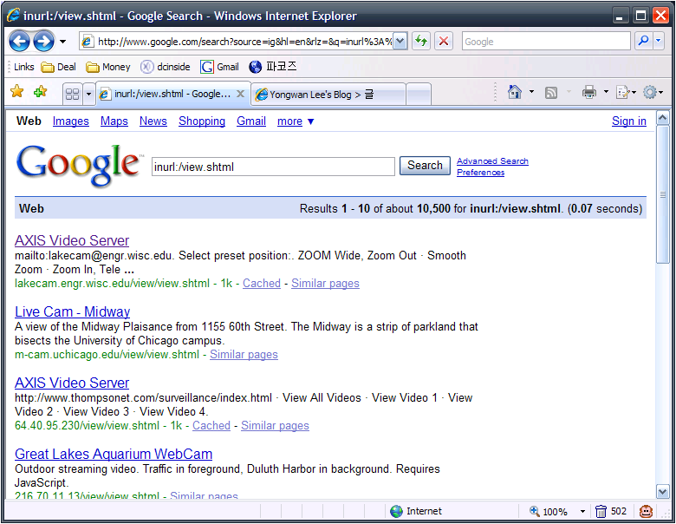Click the browser Forward arrow button
676x524 pixels.
click(43, 42)
